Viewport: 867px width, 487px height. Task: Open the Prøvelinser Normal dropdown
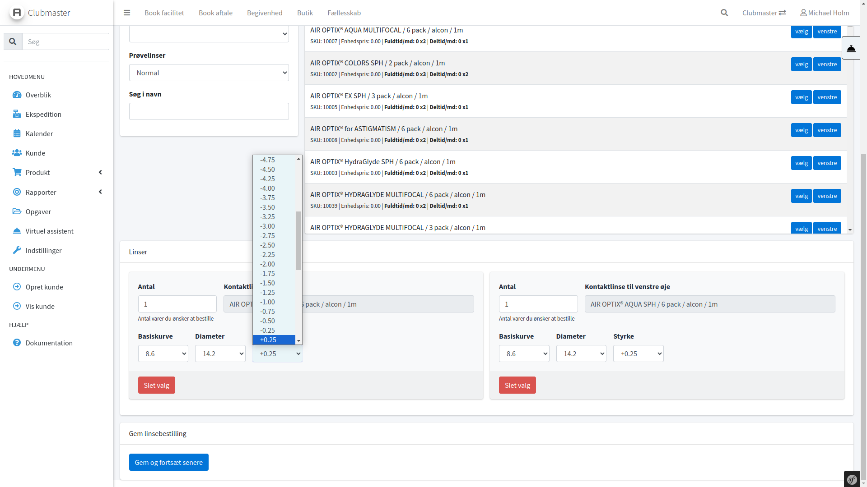(x=209, y=73)
